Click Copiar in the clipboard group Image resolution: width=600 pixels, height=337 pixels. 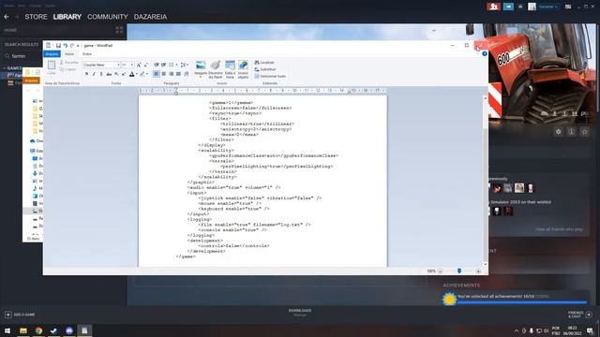[x=68, y=69]
